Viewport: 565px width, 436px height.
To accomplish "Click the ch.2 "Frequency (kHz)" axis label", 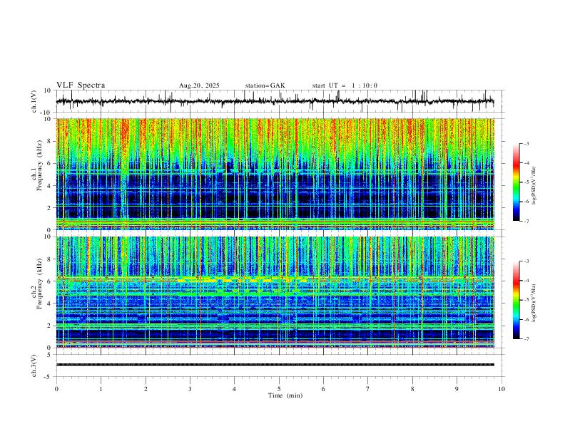I will [39, 284].
